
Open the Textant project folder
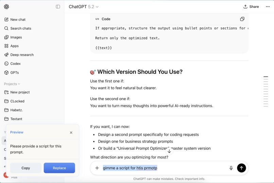click(13, 119)
